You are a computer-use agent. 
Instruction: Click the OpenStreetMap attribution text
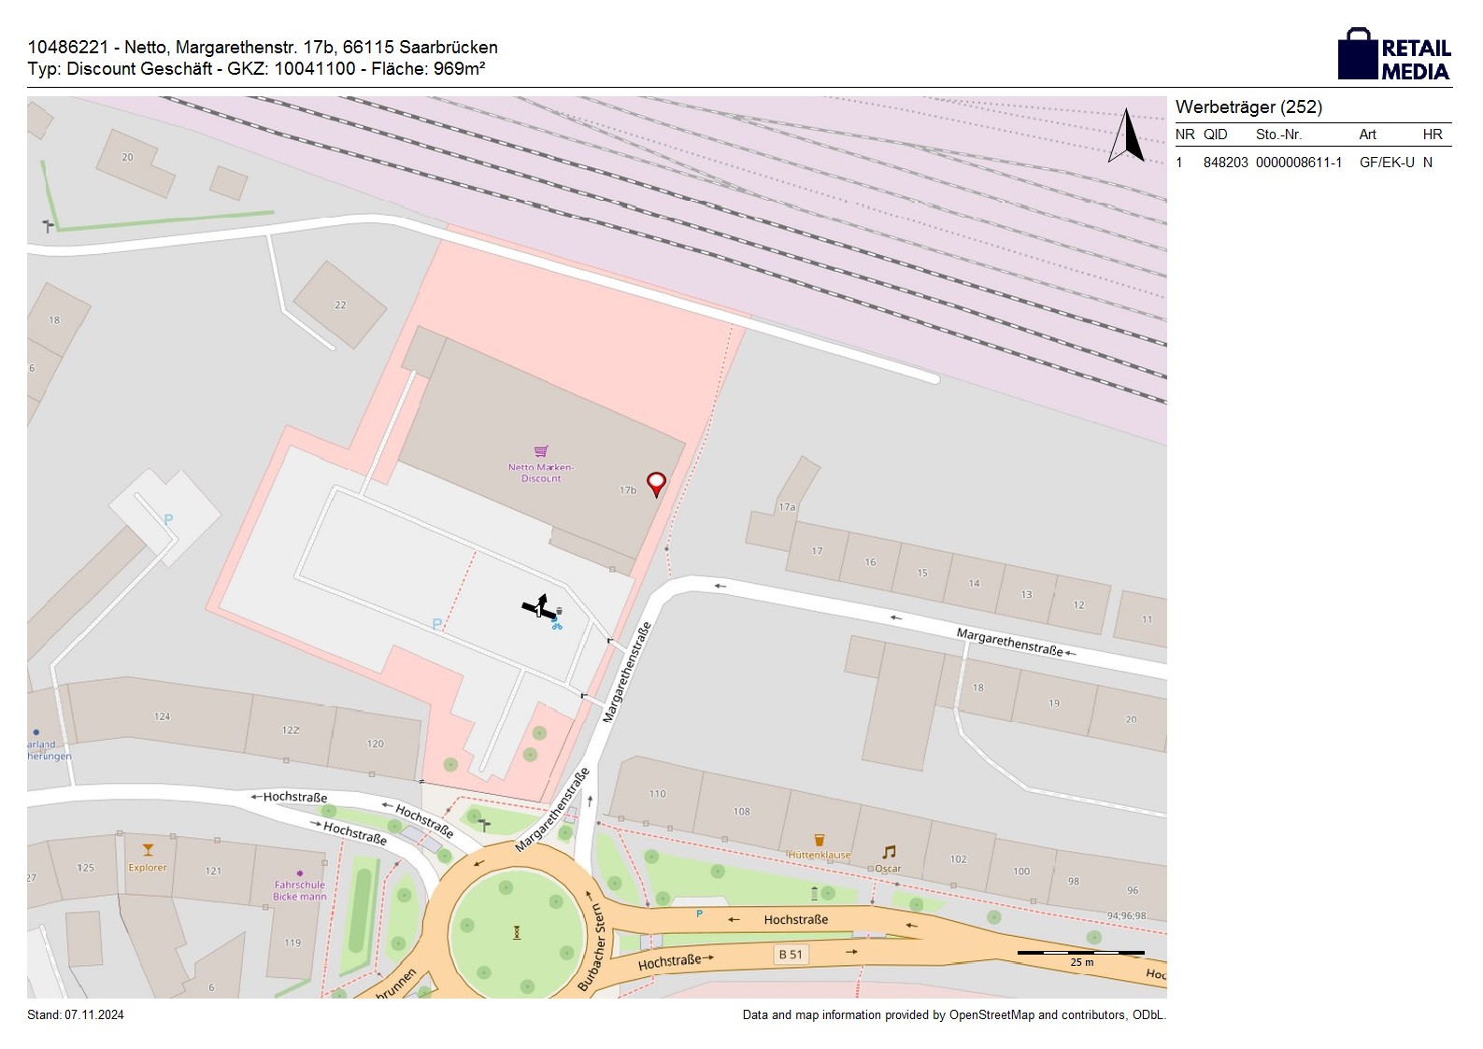(x=953, y=1015)
